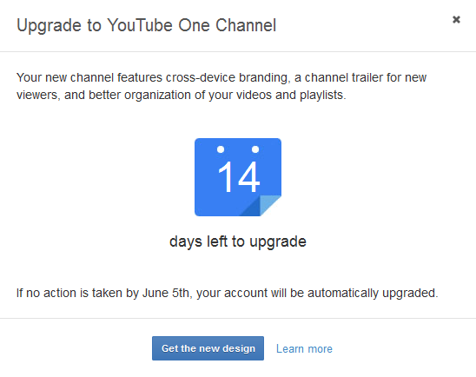476x377 pixels.
Task: Click the word Channel in the title
Action: click(x=246, y=25)
